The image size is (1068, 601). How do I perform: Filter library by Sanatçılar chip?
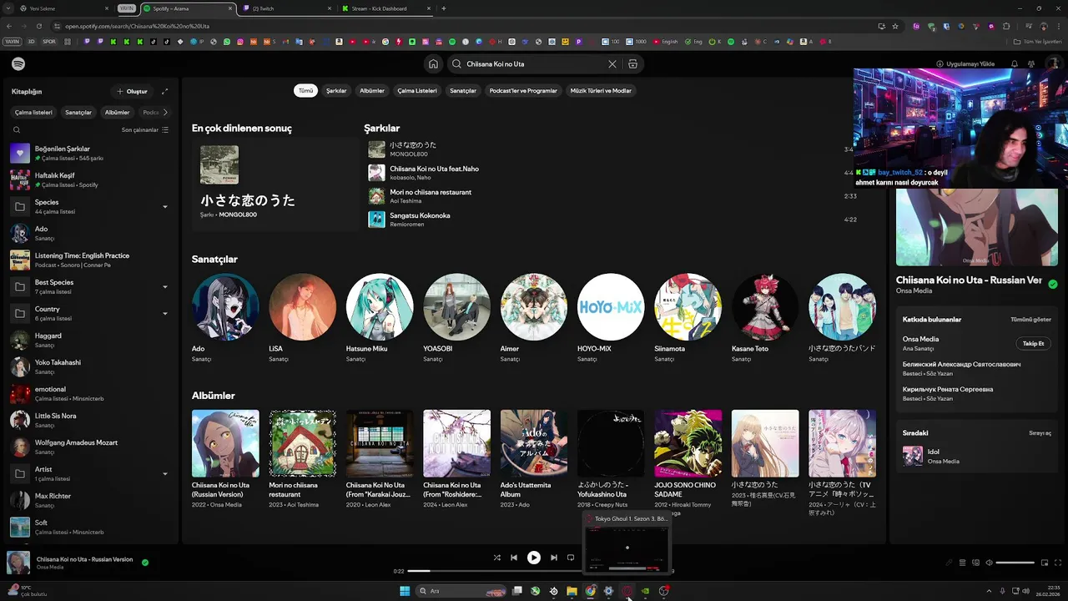[78, 113]
